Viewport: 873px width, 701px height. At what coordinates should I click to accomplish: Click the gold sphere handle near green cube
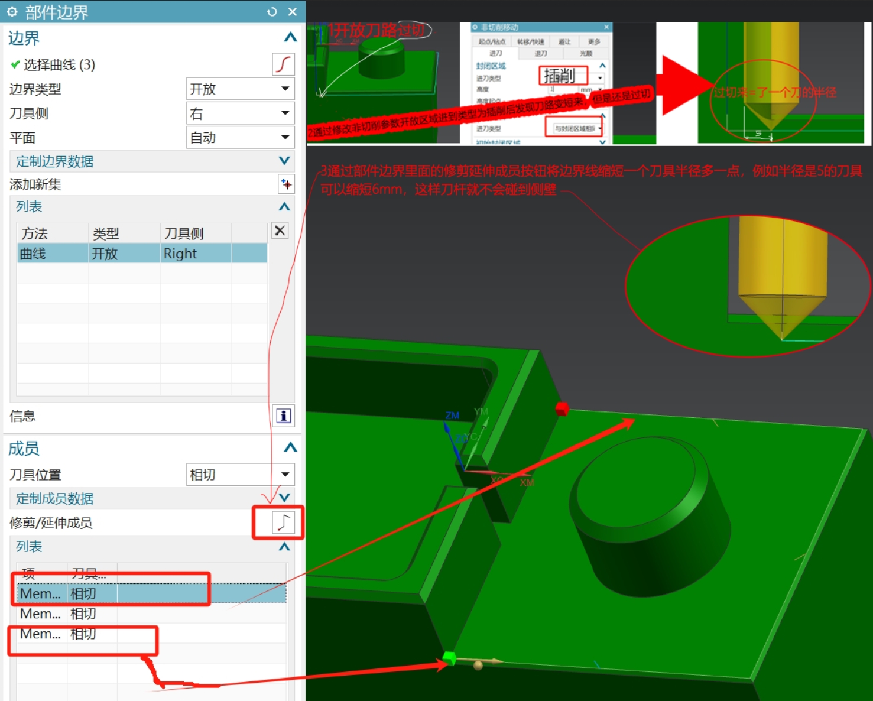478,665
